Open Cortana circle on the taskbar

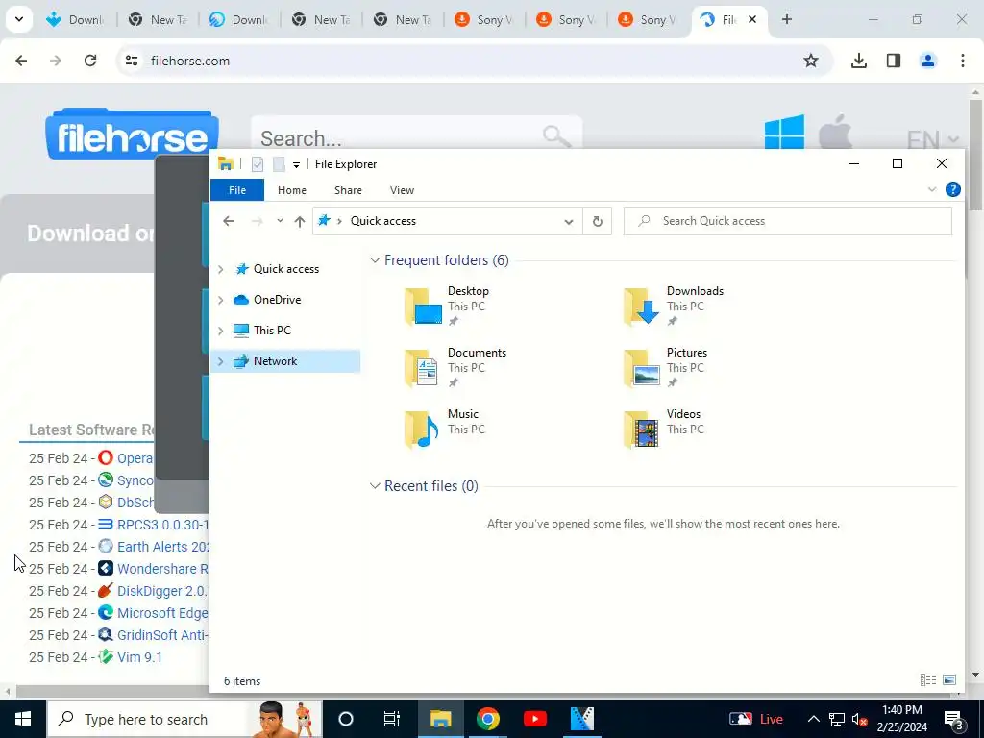click(x=346, y=719)
